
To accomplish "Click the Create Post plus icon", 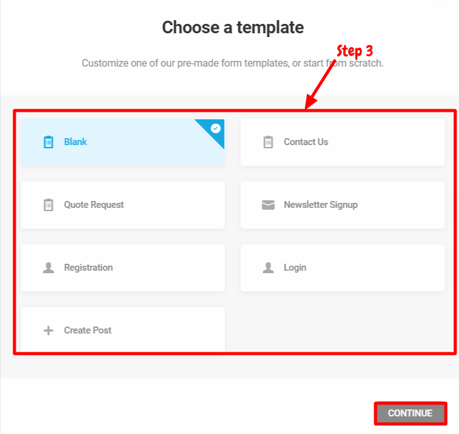I will click(48, 330).
